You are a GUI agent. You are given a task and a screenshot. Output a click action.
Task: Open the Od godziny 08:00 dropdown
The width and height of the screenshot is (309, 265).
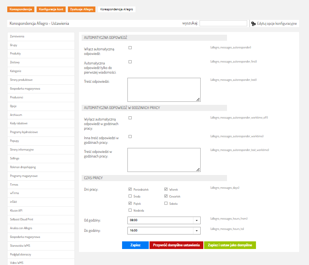164,220
